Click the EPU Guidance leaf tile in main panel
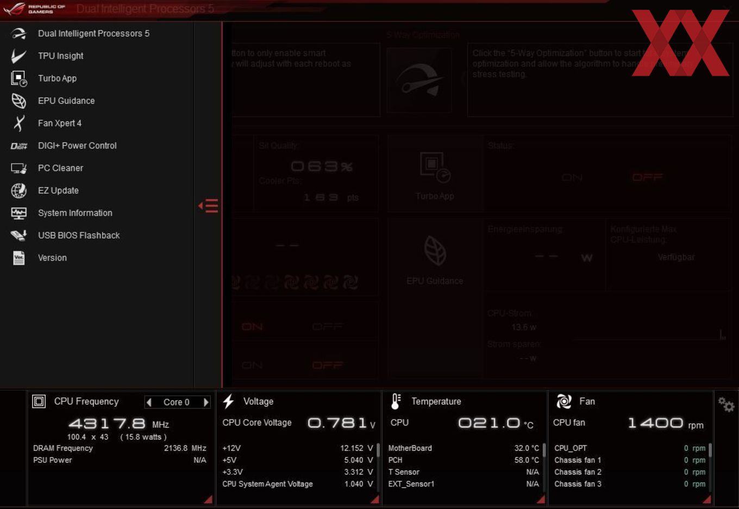The width and height of the screenshot is (739, 509). 435,251
